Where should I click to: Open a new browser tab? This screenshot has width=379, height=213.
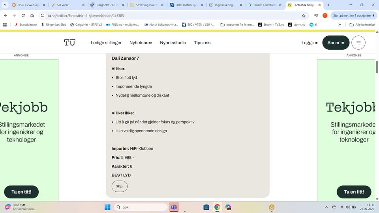click(328, 5)
